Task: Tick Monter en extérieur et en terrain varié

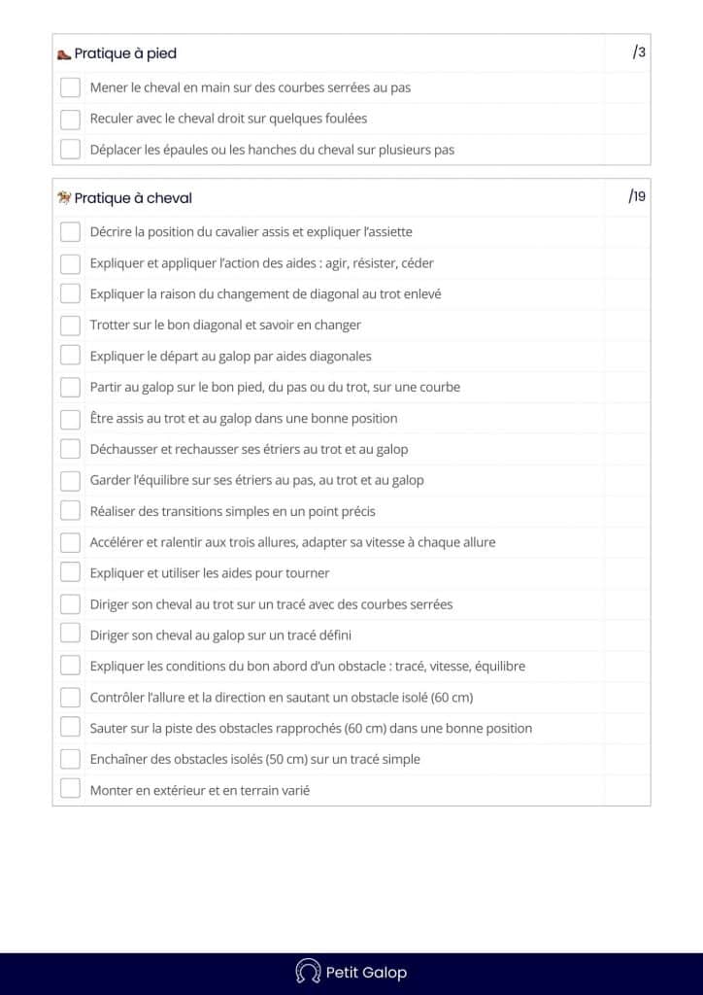Action: 70,790
